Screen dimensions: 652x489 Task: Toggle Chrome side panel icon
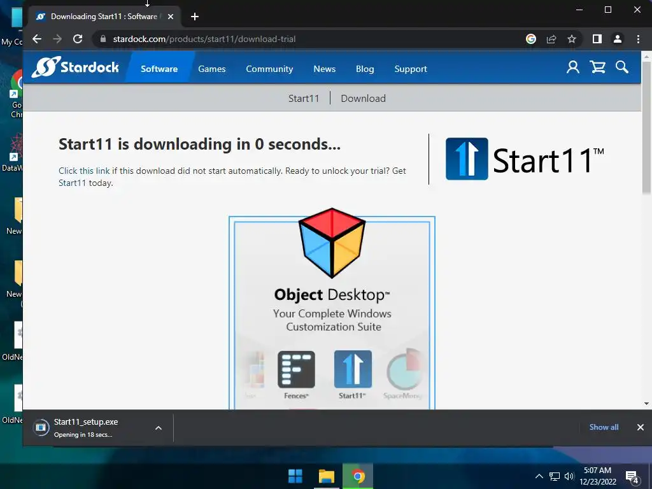[x=597, y=39]
